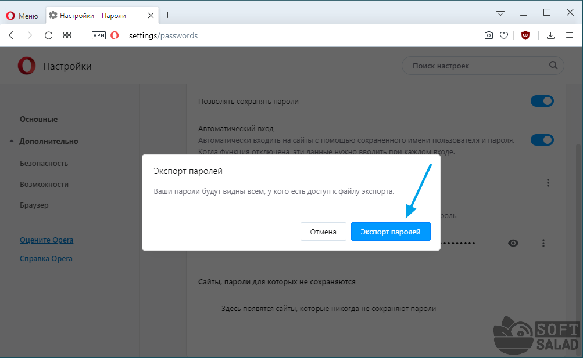
Task: Open the uBlock Origin shield extension icon
Action: pyautogui.click(x=525, y=35)
